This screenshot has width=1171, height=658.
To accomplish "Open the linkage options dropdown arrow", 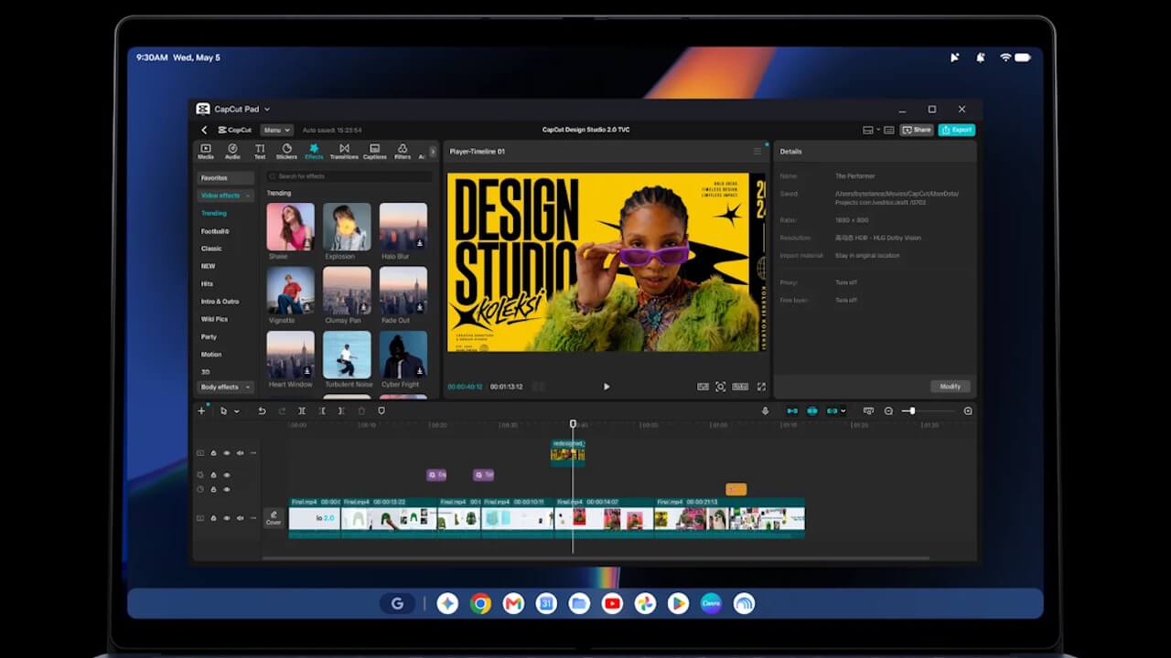I will click(x=843, y=411).
